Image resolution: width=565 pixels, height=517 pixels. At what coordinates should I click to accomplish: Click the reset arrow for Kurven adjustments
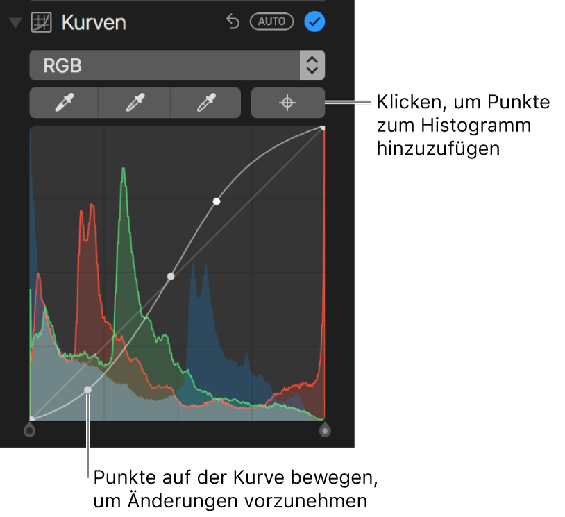(x=233, y=22)
